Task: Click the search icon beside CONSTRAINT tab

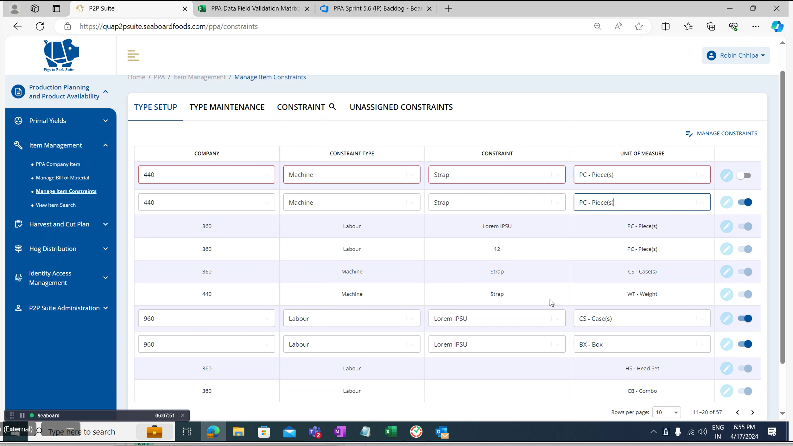Action: coord(332,107)
